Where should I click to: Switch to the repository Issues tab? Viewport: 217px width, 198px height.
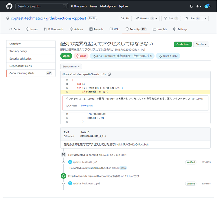(x=32, y=29)
